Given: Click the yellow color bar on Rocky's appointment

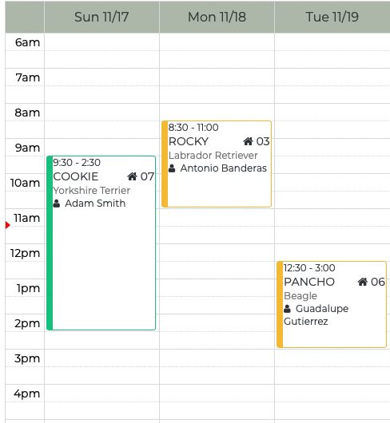Looking at the screenshot, I should tap(165, 164).
